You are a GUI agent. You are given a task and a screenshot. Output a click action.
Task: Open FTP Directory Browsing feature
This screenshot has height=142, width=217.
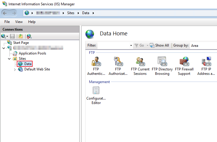pos(162,66)
